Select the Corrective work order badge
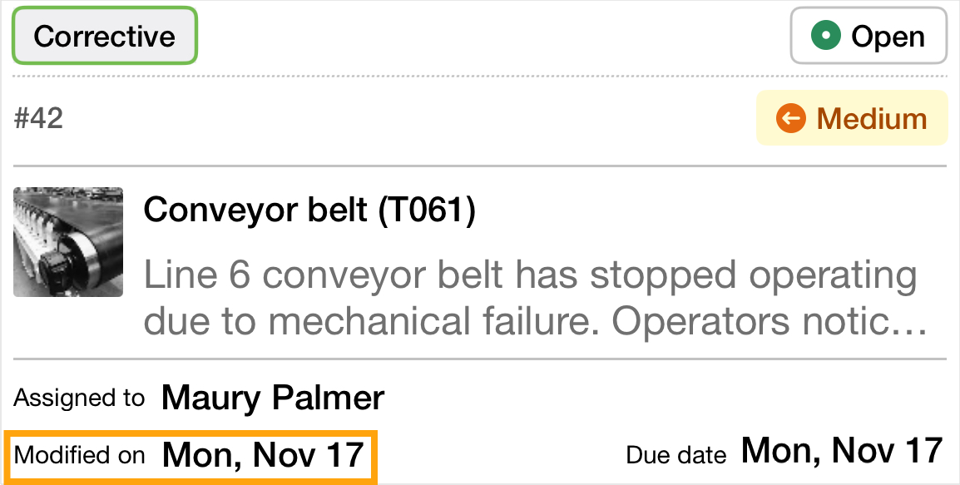This screenshot has height=485, width=960. (x=104, y=36)
